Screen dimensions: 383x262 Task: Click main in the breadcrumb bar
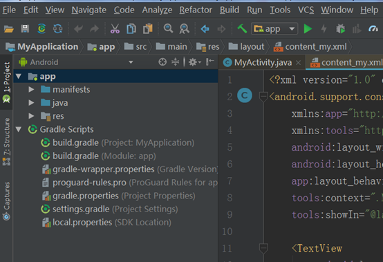[x=171, y=46]
